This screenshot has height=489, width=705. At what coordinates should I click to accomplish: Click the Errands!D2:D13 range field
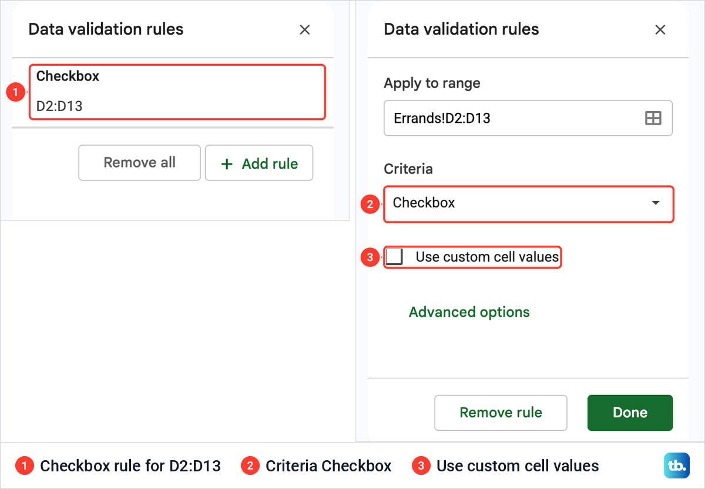[528, 118]
